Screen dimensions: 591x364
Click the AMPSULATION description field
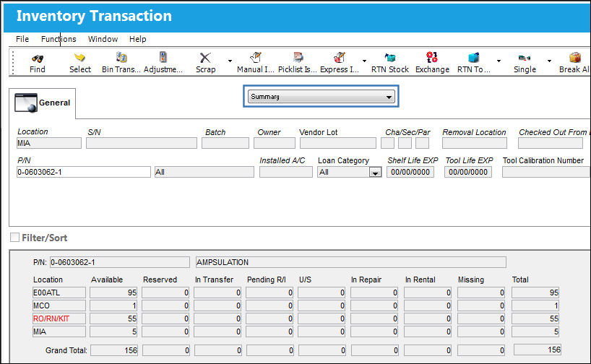350,262
